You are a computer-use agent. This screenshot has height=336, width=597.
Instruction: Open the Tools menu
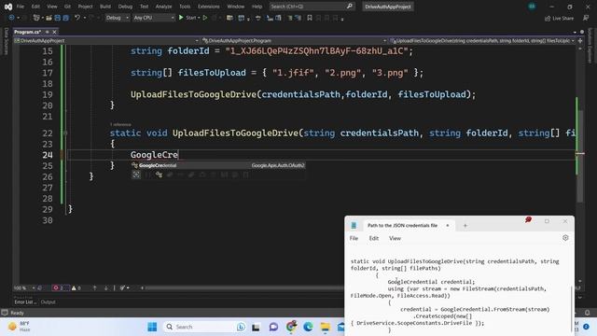185,7
